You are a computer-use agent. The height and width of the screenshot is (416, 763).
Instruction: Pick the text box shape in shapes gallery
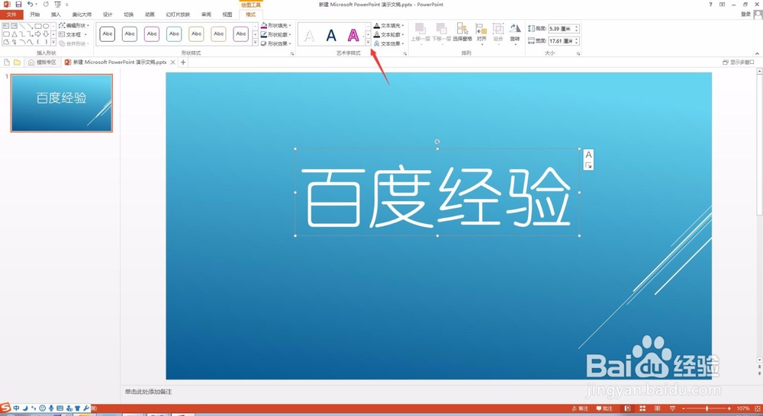(x=6, y=26)
